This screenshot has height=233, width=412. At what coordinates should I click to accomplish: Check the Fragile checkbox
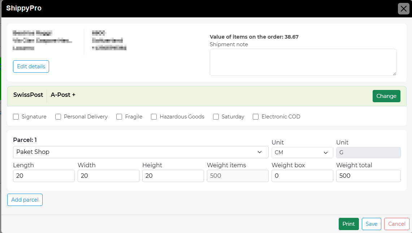point(119,117)
